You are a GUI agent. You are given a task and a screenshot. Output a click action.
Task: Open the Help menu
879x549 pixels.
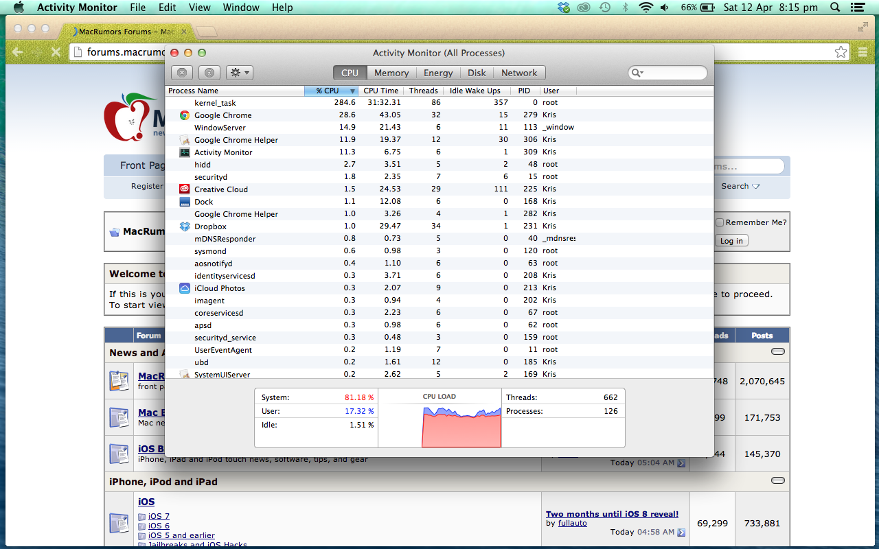(x=282, y=8)
